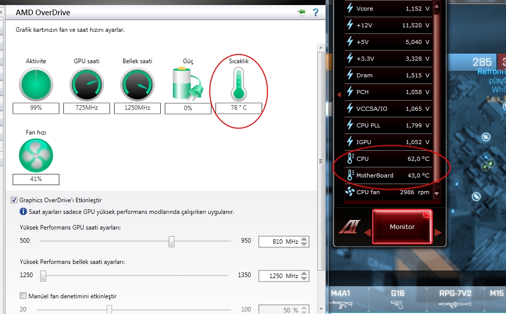
Task: Click the green pin icon beside help
Action: (302, 13)
